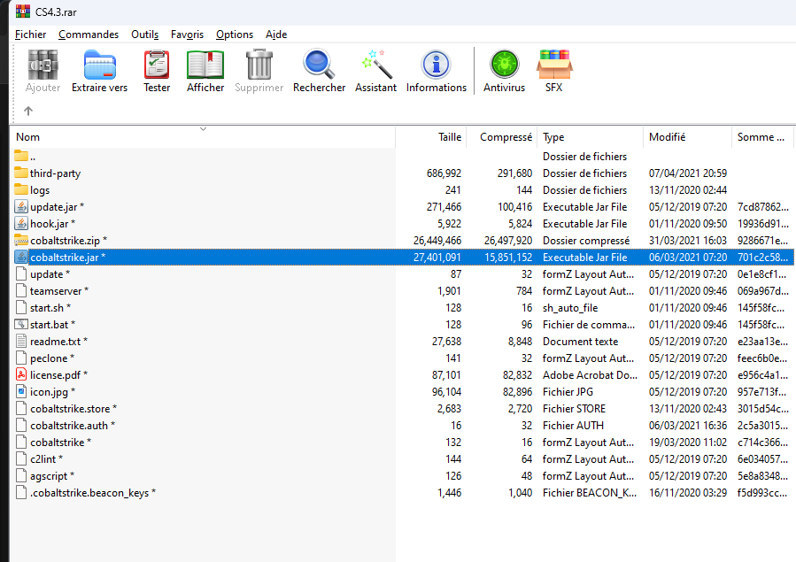
Task: Click the date 16/11/2020 03:29
Action: 688,492
